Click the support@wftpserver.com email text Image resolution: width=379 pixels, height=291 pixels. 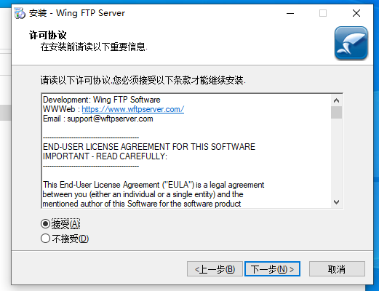coord(110,119)
